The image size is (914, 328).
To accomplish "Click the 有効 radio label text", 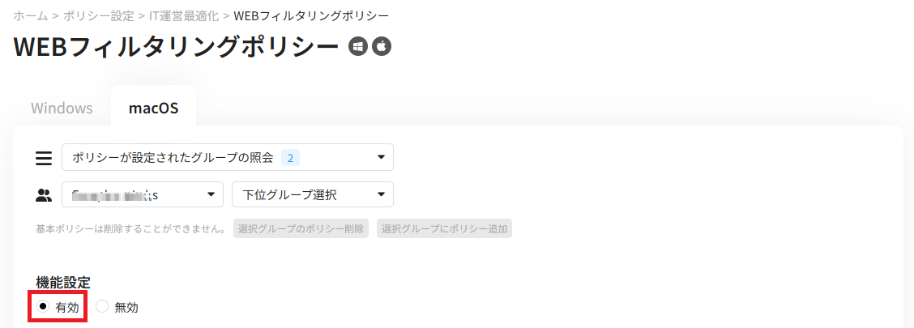I will coord(67,307).
